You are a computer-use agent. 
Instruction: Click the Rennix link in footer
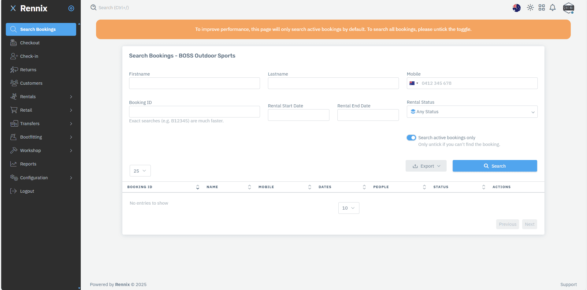[x=122, y=284]
